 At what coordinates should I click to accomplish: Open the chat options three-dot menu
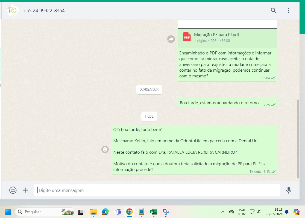point(289,10)
